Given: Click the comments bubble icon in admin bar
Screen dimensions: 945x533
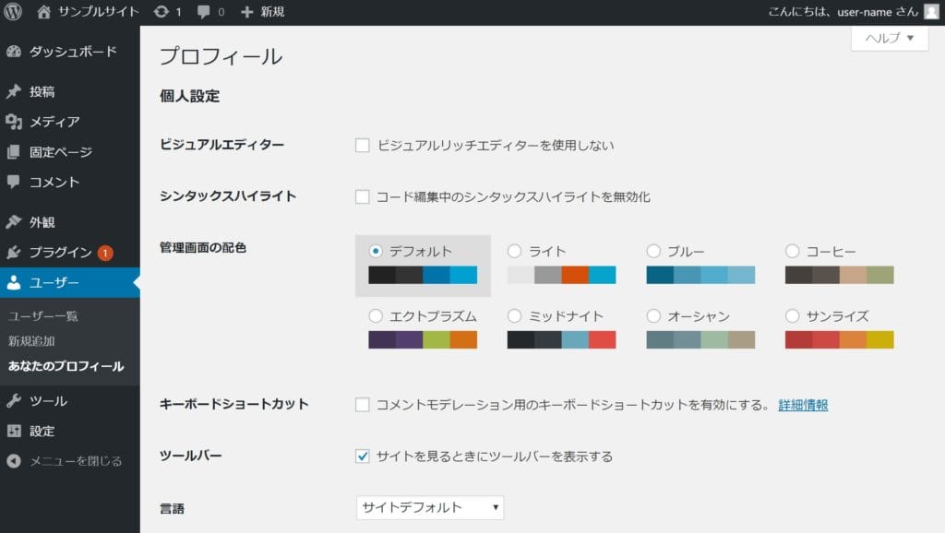Looking at the screenshot, I should [203, 12].
